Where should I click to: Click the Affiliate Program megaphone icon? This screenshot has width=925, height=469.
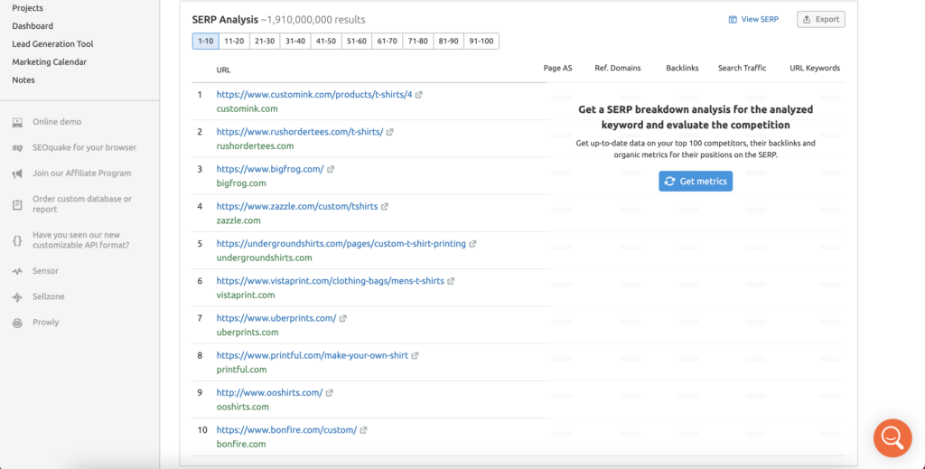[x=18, y=174]
